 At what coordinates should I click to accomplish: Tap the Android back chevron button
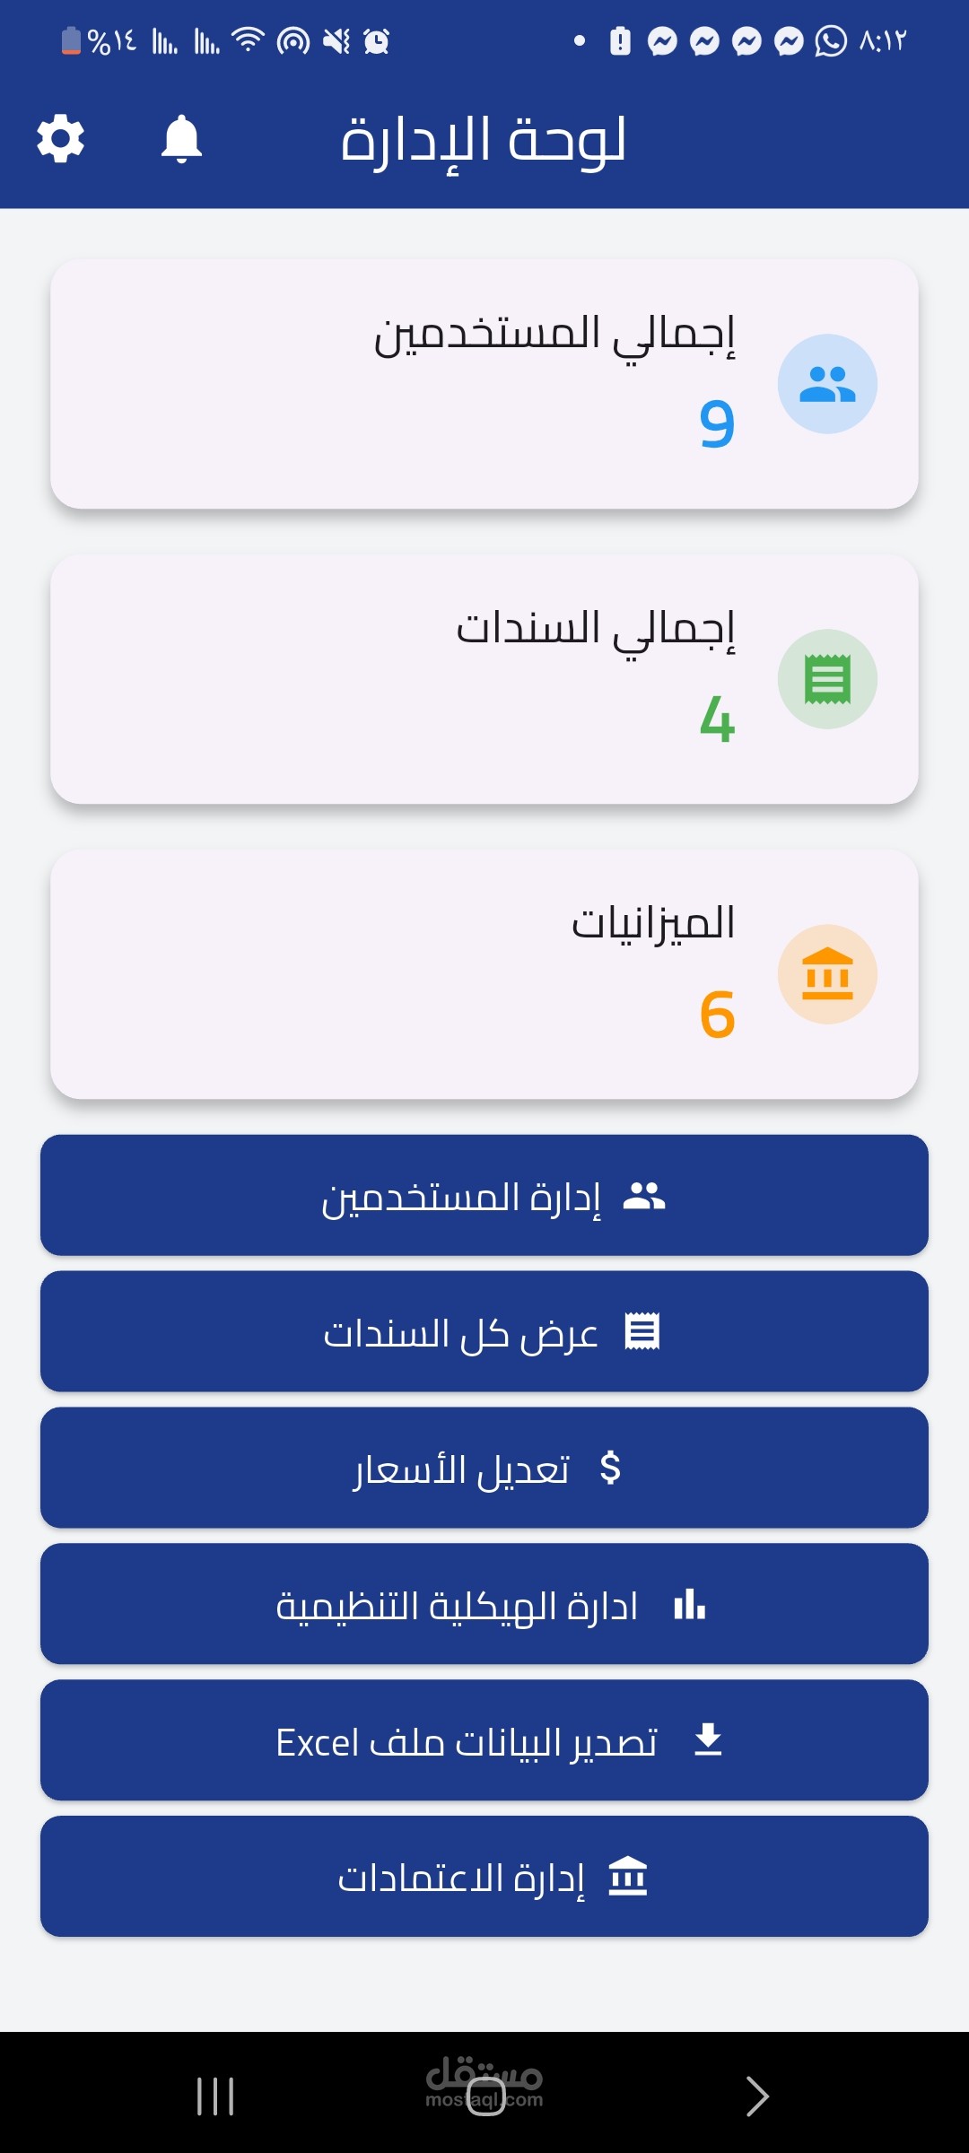tap(757, 2096)
